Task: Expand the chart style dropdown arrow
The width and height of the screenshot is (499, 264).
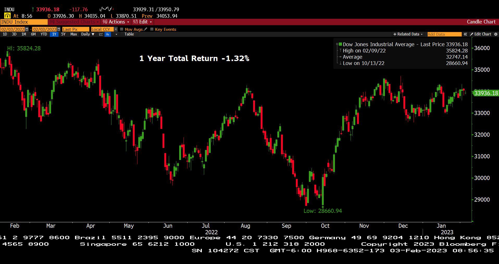Action: coord(116,34)
